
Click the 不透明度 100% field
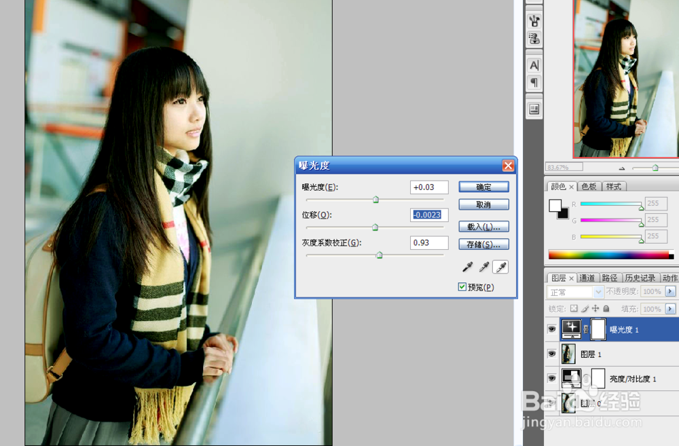[652, 291]
